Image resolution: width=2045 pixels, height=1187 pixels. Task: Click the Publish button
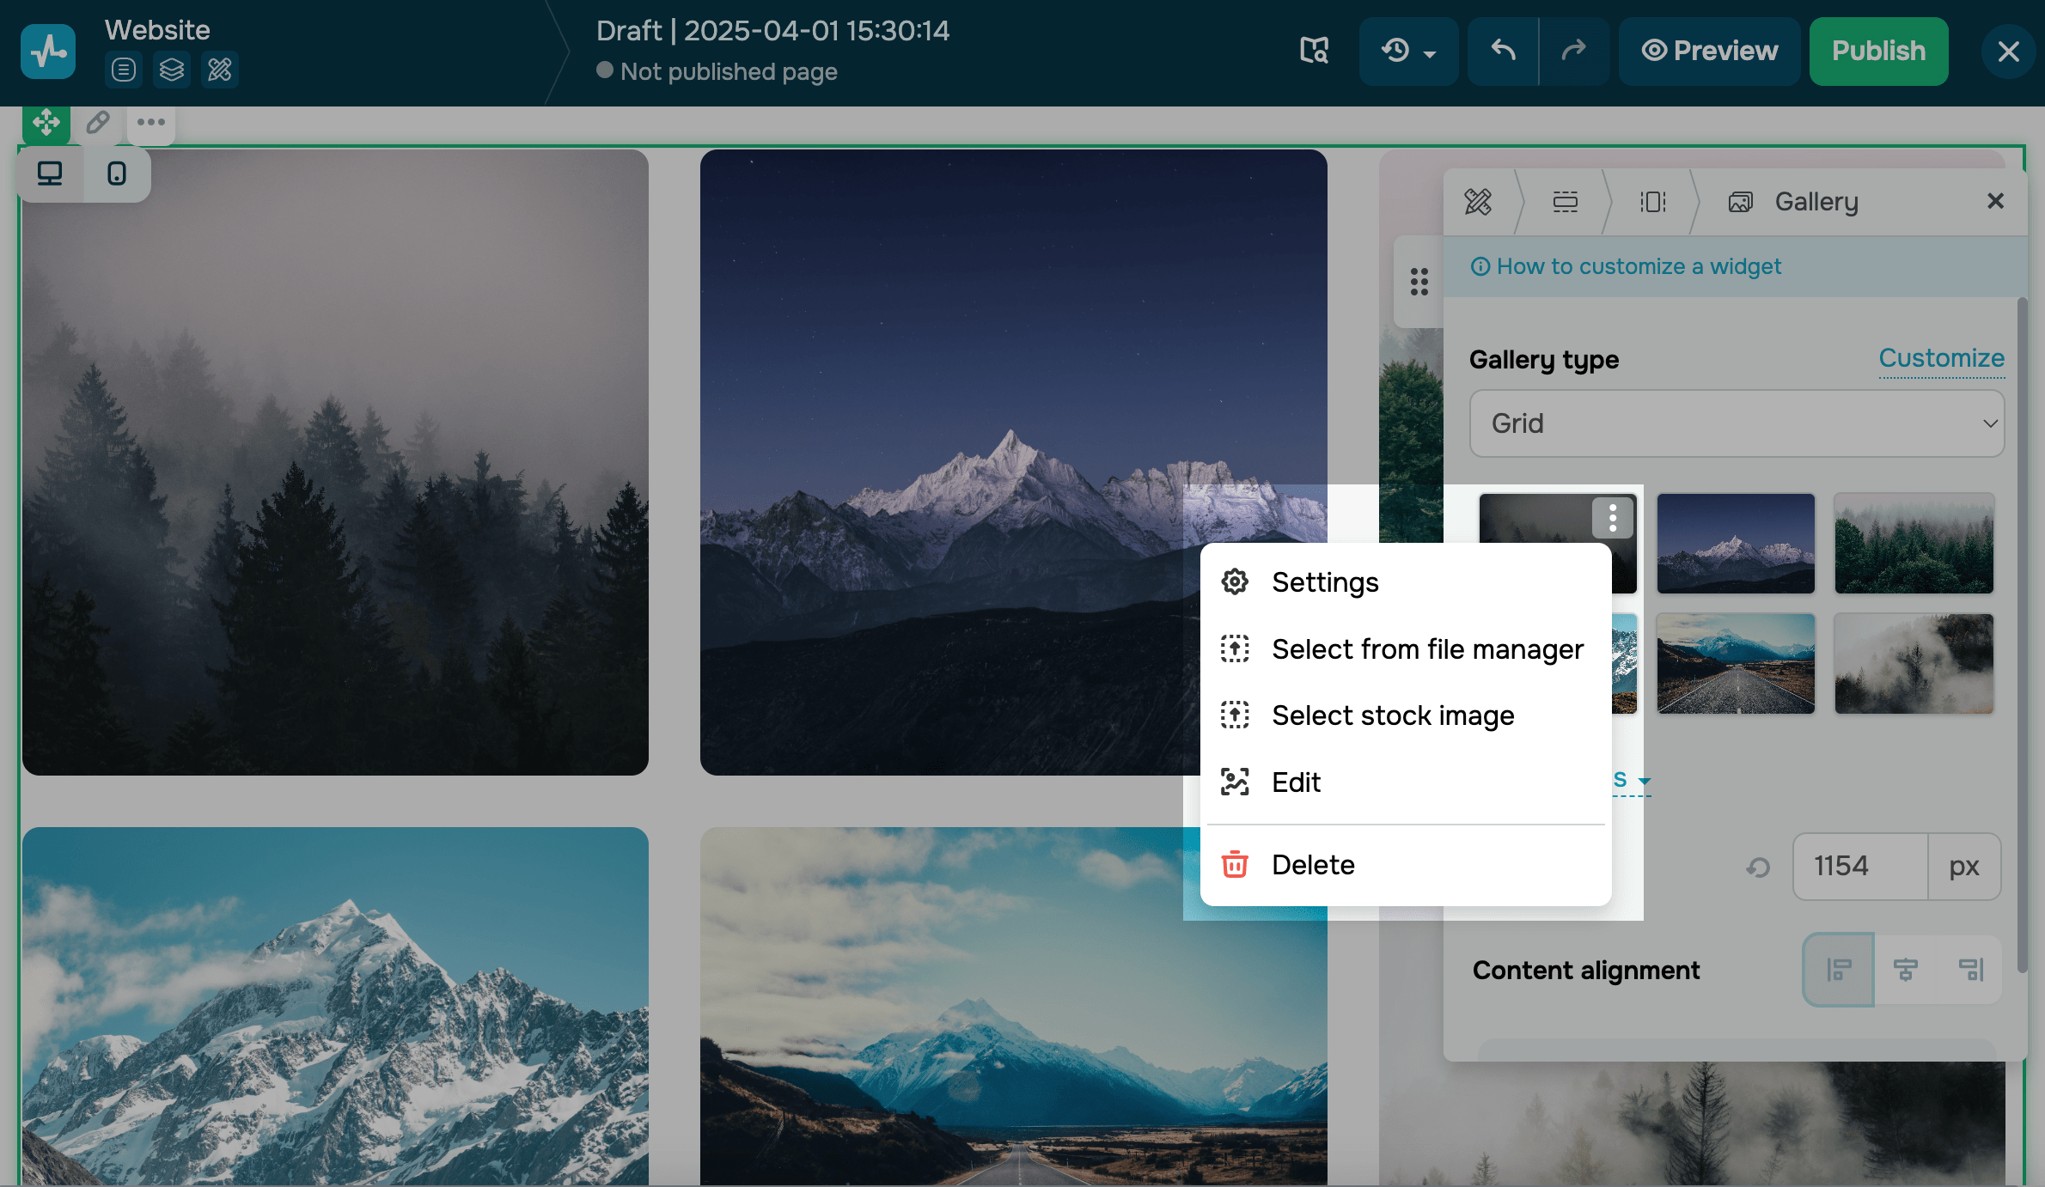(1878, 51)
